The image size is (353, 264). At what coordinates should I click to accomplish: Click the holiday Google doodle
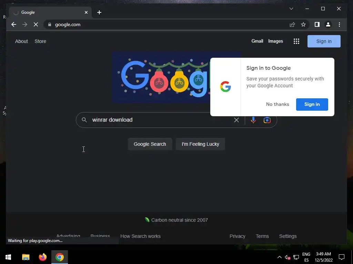point(161,77)
